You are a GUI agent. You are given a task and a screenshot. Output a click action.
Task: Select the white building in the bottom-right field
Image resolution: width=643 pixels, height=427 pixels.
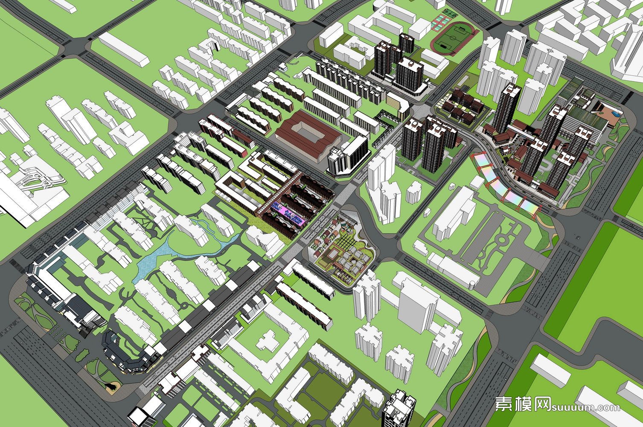click(552, 370)
